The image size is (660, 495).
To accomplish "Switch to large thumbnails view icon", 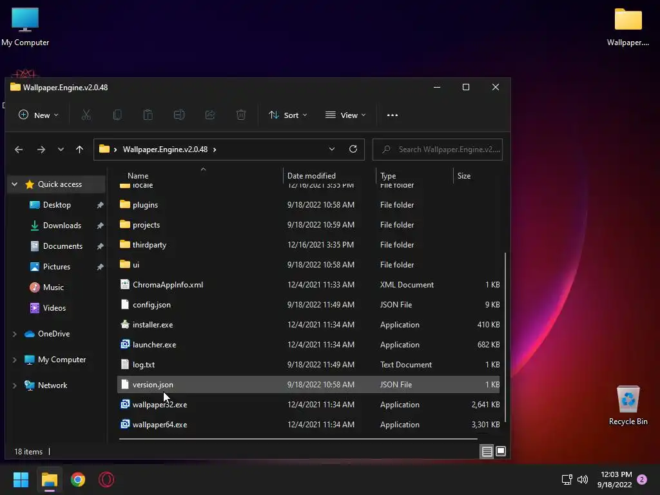I will coord(501,451).
